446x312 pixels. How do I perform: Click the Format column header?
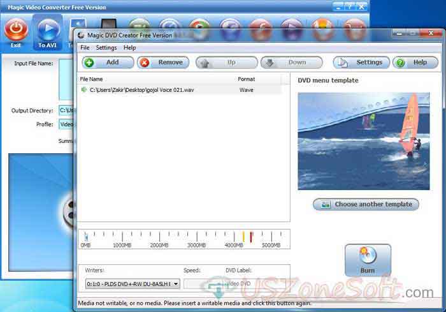[x=247, y=79]
